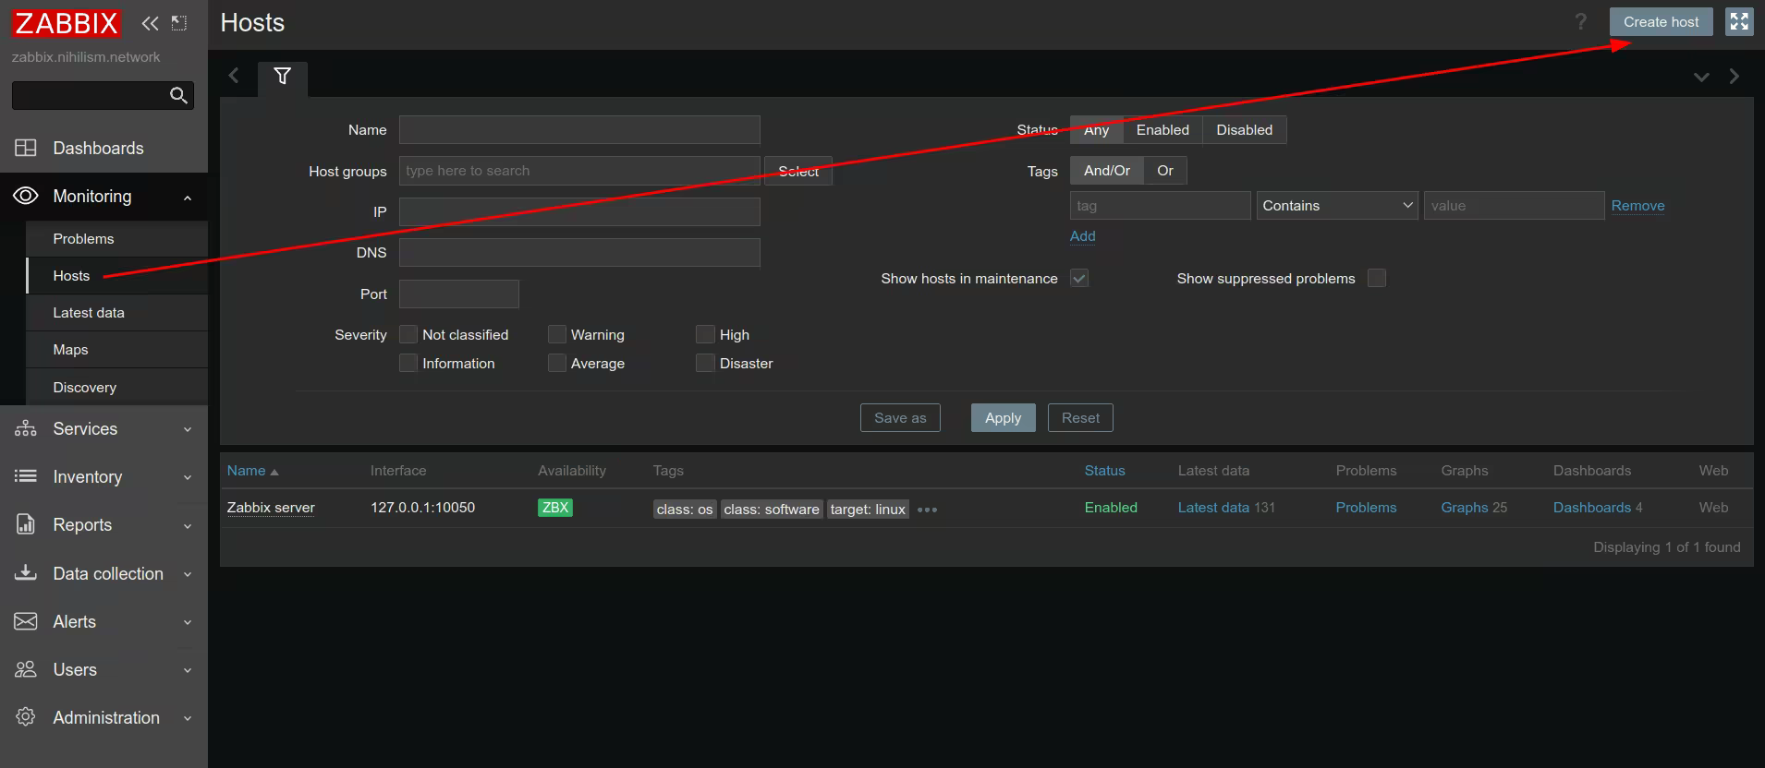
Task: Collapse the sidebar with double-chevron icon
Action: 150,23
